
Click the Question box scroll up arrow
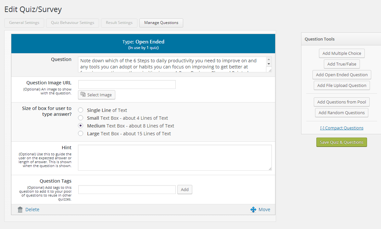pos(269,59)
